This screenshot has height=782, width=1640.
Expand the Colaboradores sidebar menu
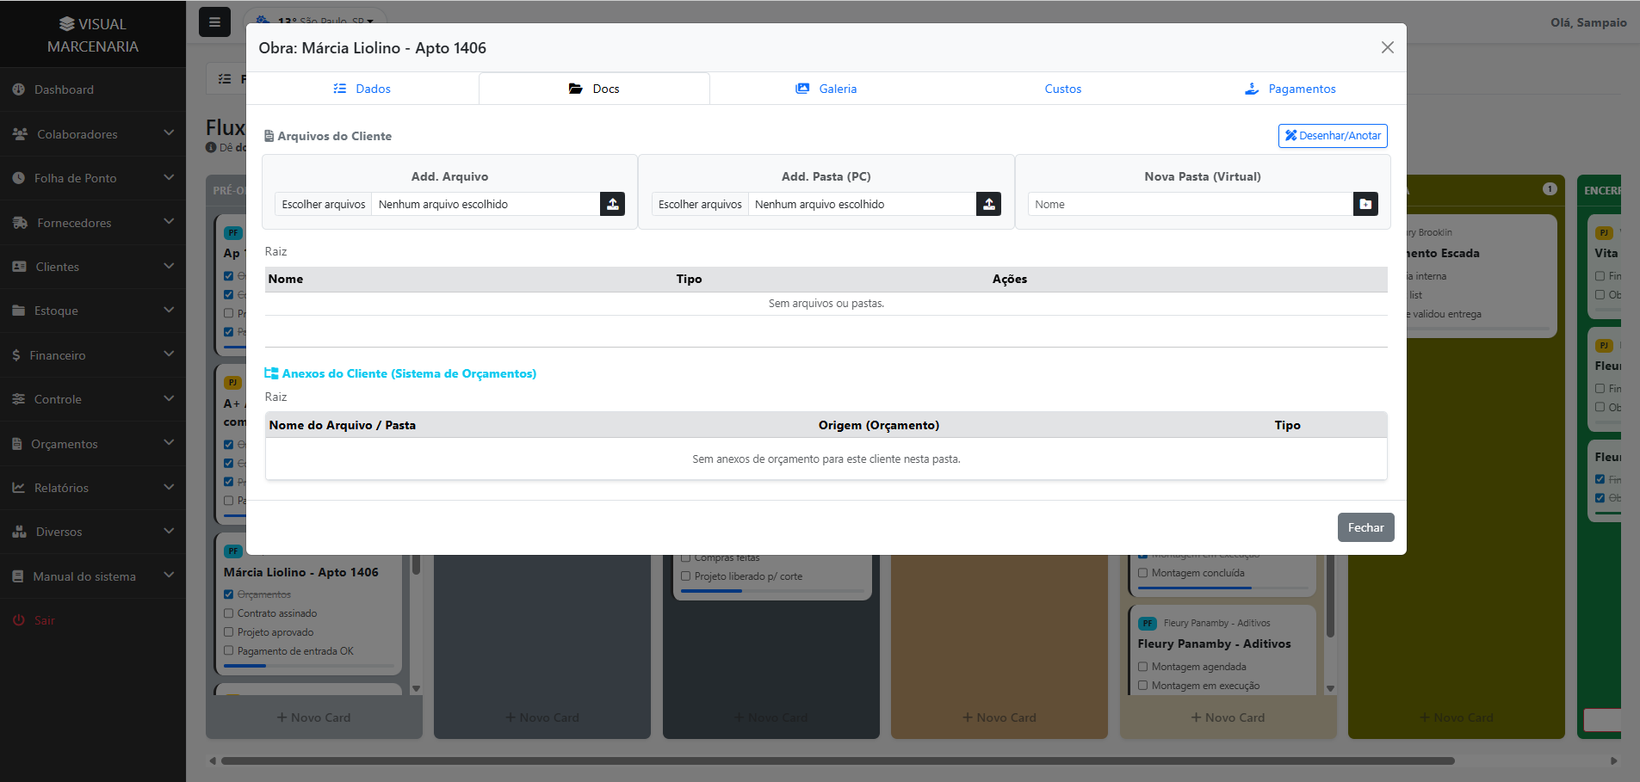[169, 133]
